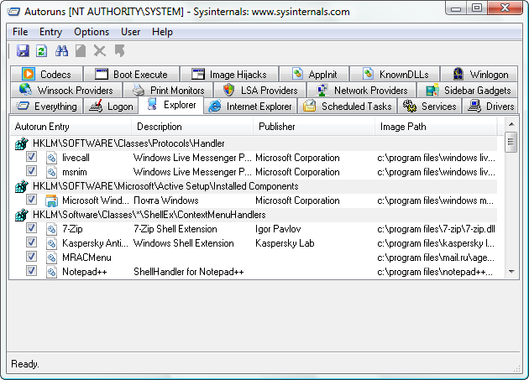Uncheck the MRACMenu entry checkbox

pyautogui.click(x=31, y=257)
